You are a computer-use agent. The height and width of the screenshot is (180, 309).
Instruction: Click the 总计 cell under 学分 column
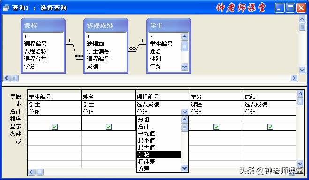216,112
